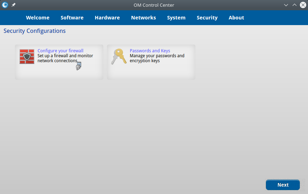Open the Passwords and Keys icon
Image resolution: width=308 pixels, height=194 pixels.
(119, 57)
